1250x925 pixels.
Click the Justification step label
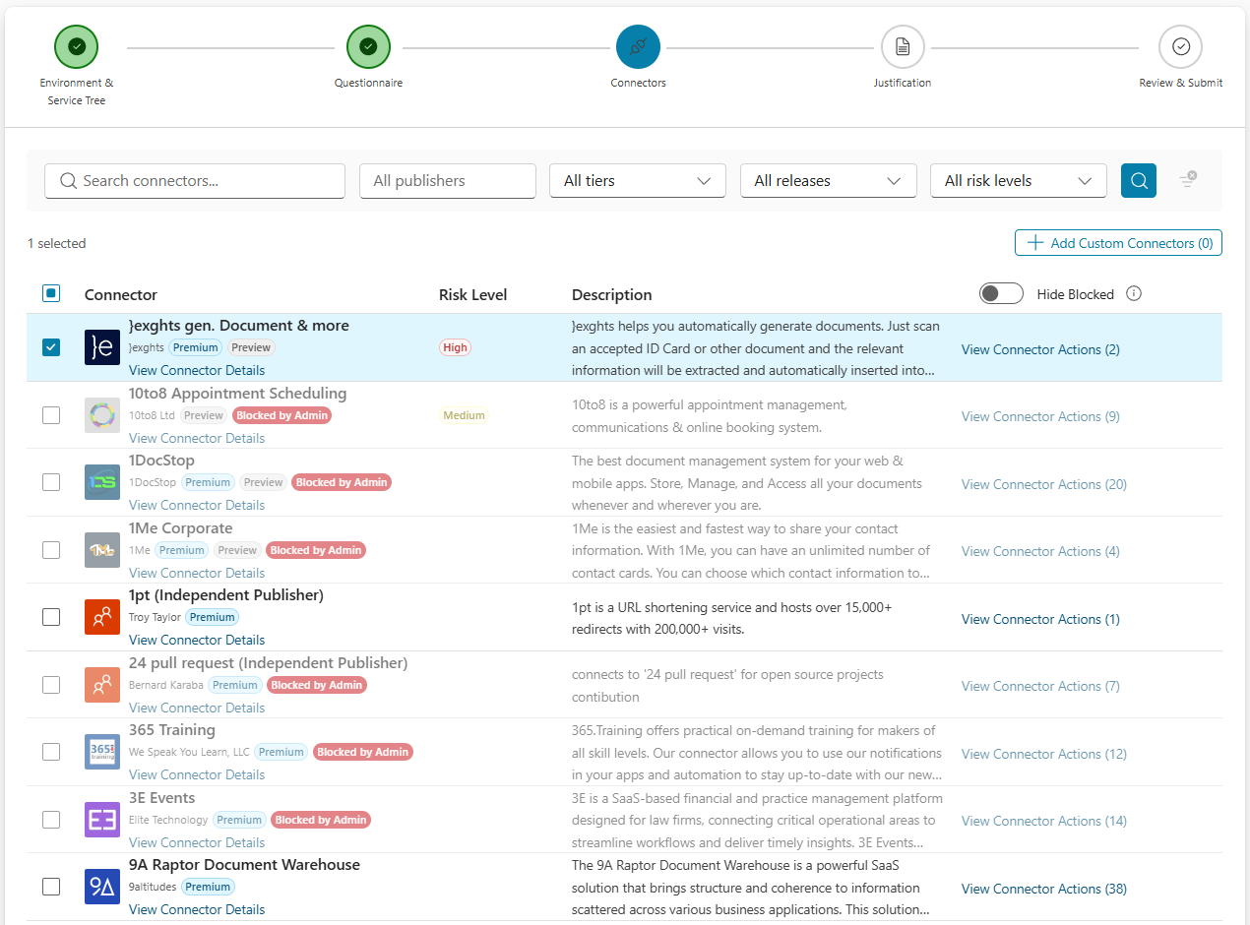903,83
